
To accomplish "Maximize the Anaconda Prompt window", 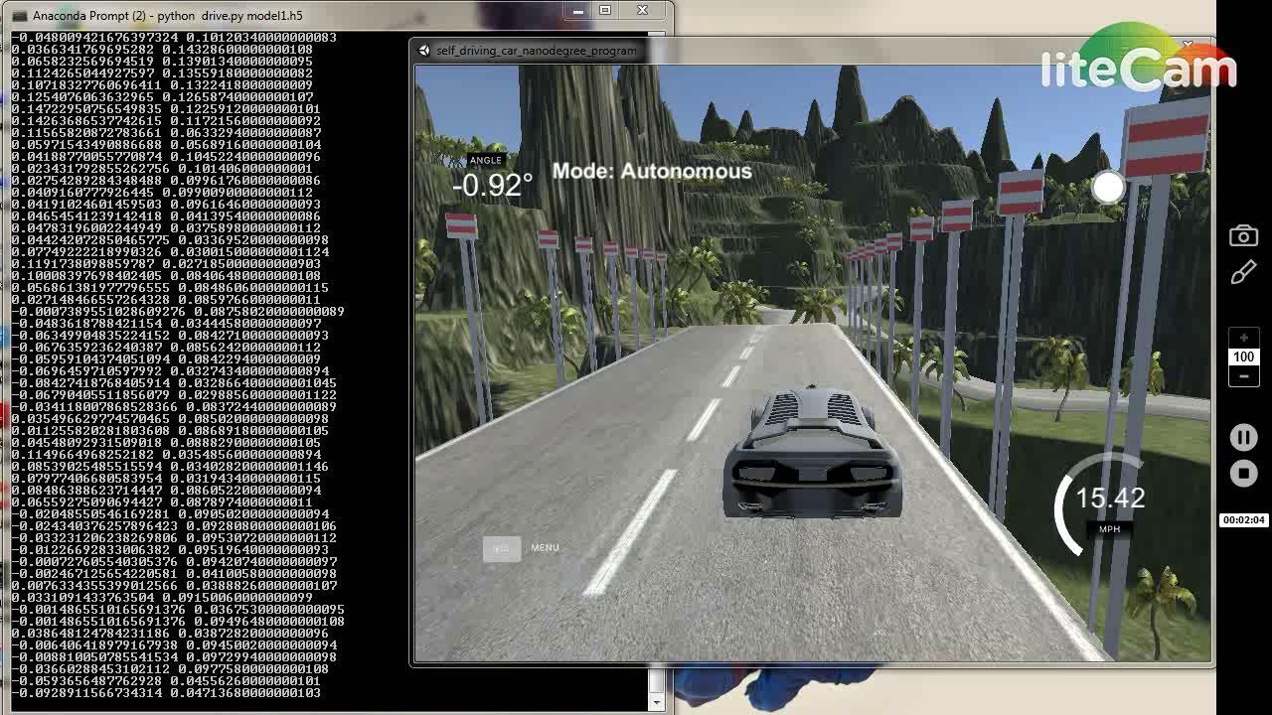I will (x=604, y=11).
